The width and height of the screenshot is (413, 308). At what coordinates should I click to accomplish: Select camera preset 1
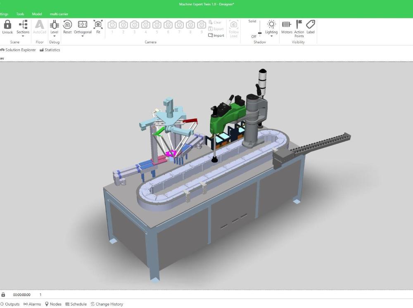(x=112, y=25)
